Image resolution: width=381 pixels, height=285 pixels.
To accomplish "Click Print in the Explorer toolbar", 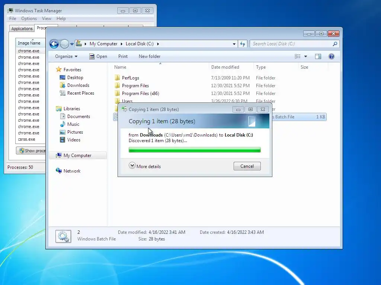I will coord(123,56).
